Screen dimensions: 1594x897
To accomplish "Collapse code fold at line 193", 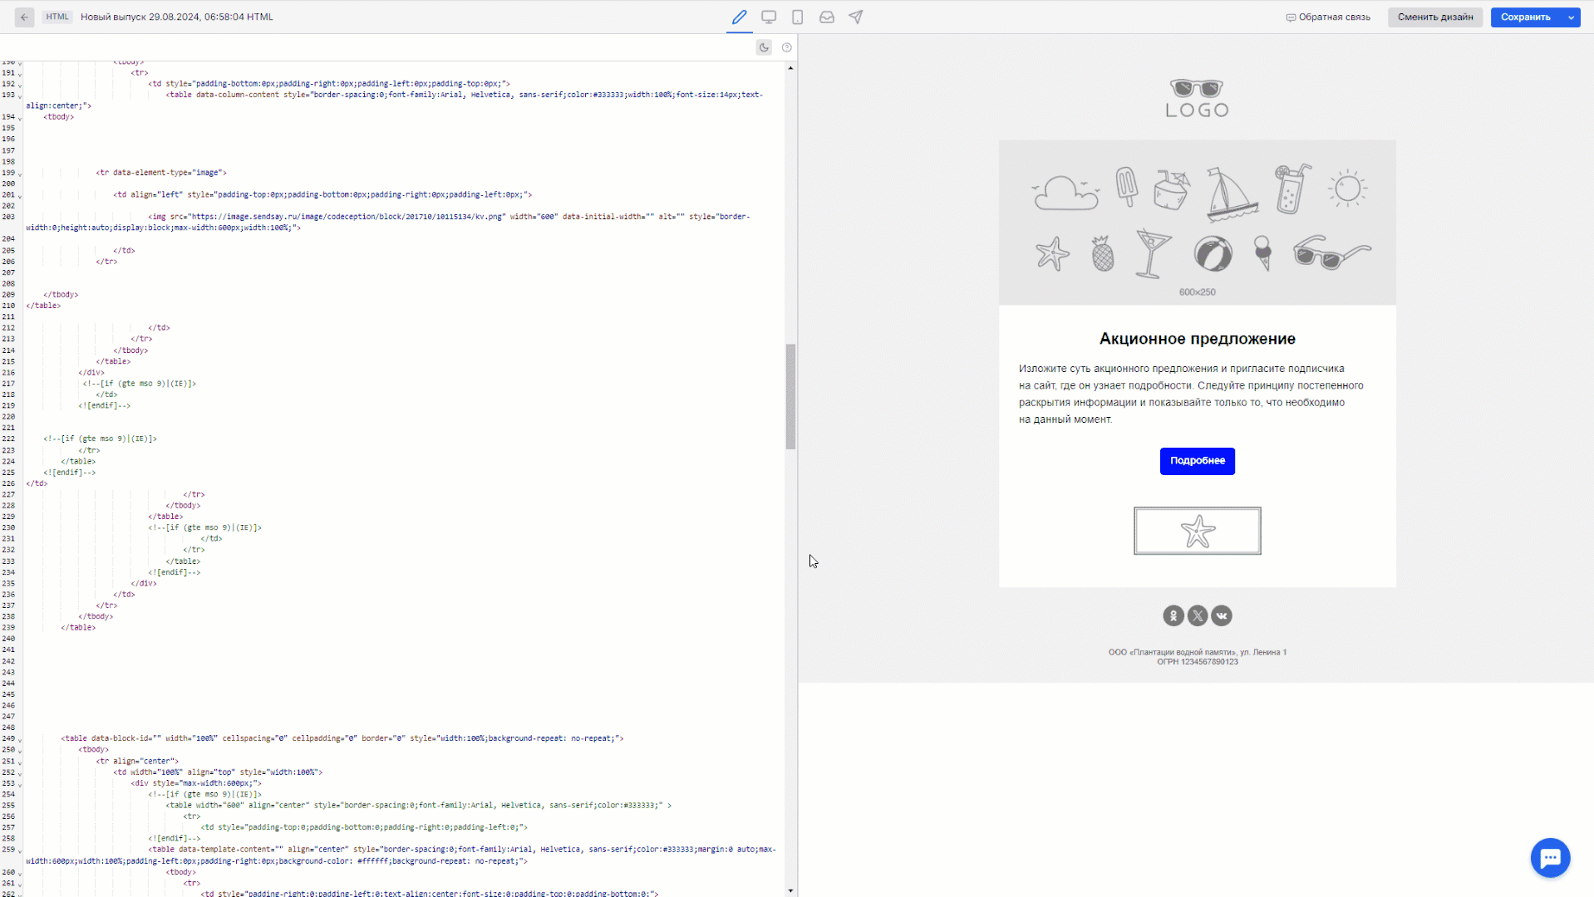I will (x=21, y=96).
